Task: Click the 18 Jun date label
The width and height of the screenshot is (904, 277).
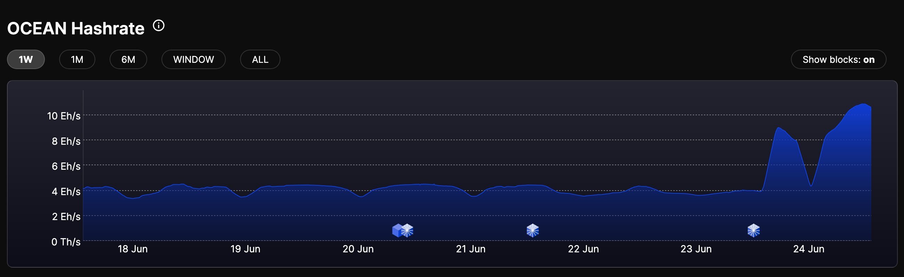Action: pos(133,249)
